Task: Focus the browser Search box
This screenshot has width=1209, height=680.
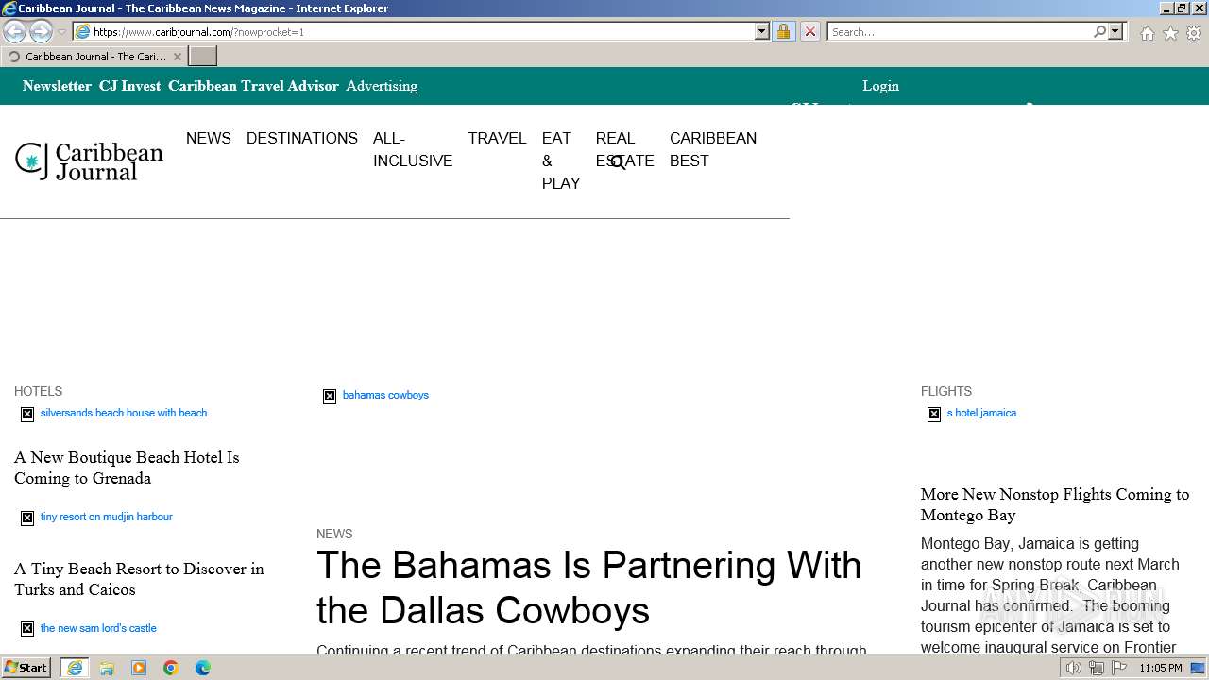Action: point(960,31)
